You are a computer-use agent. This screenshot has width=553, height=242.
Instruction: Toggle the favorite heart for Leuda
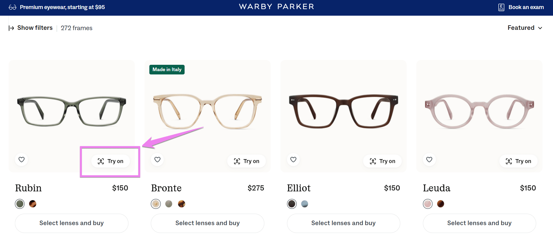point(429,159)
